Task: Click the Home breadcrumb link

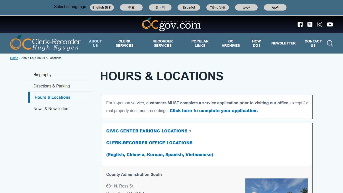Action: 14,58
